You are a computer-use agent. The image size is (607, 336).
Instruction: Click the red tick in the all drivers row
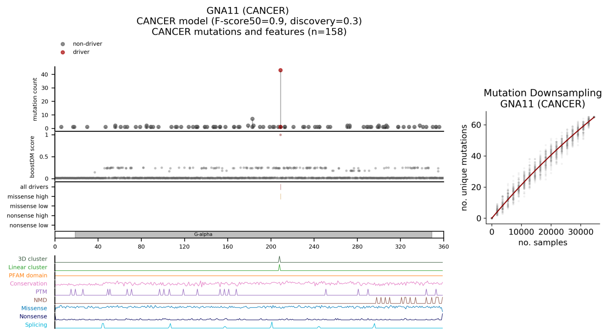[280, 187]
